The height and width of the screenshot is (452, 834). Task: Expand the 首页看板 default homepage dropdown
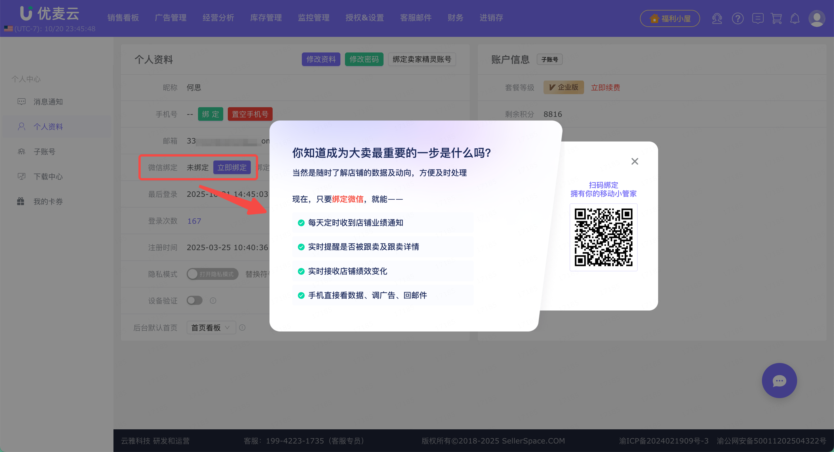(x=211, y=328)
